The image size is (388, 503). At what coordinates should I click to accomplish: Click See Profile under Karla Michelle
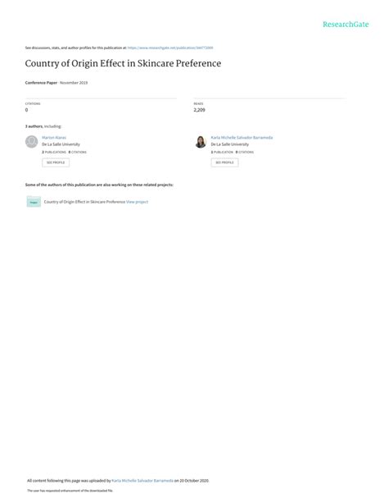click(x=224, y=162)
